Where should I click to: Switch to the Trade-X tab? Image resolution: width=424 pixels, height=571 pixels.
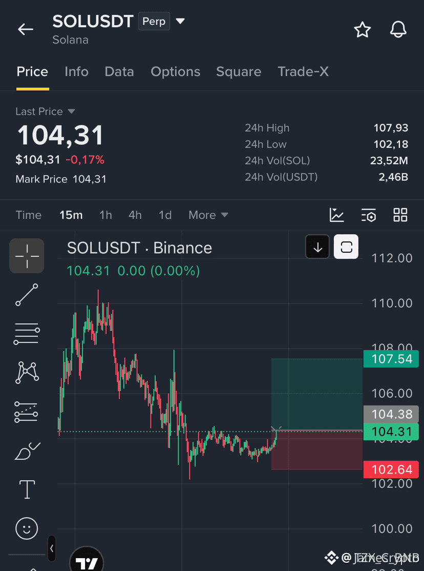pos(303,72)
